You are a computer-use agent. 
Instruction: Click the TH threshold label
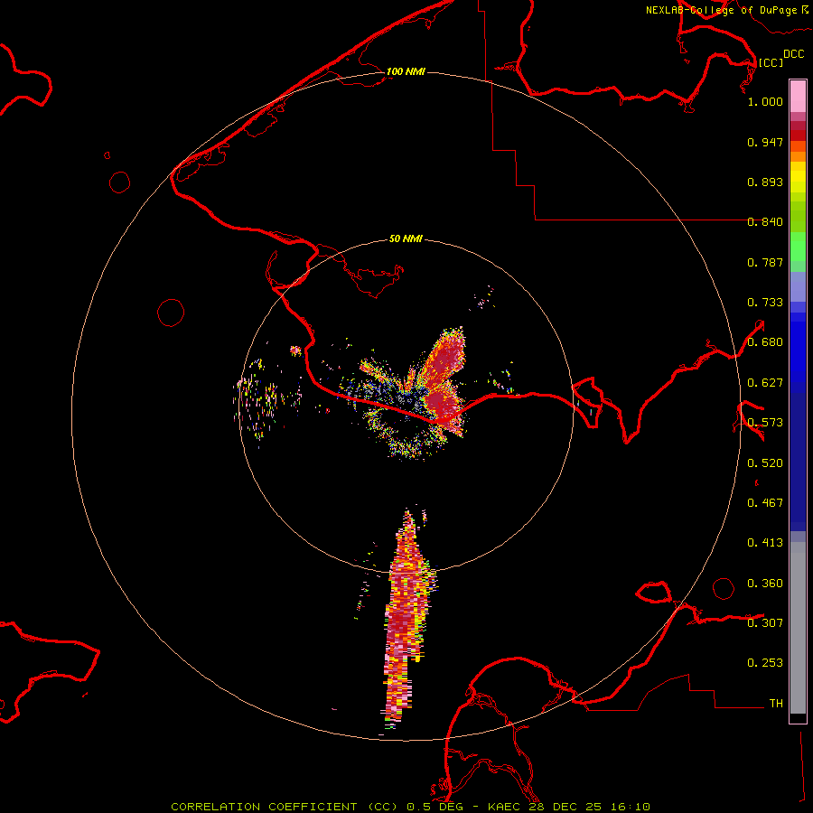(776, 704)
